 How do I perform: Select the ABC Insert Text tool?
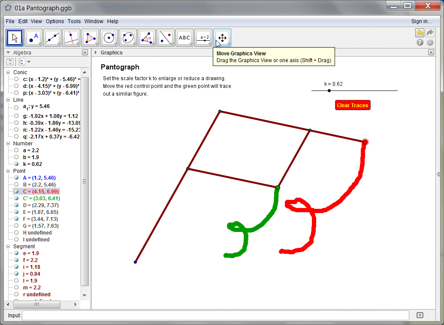(184, 38)
